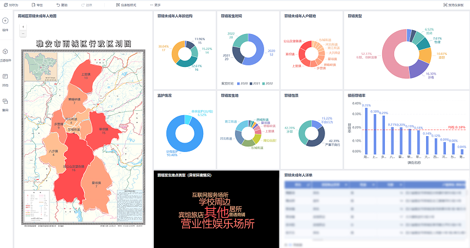Open the 其他 sidebar icon

tap(5, 76)
